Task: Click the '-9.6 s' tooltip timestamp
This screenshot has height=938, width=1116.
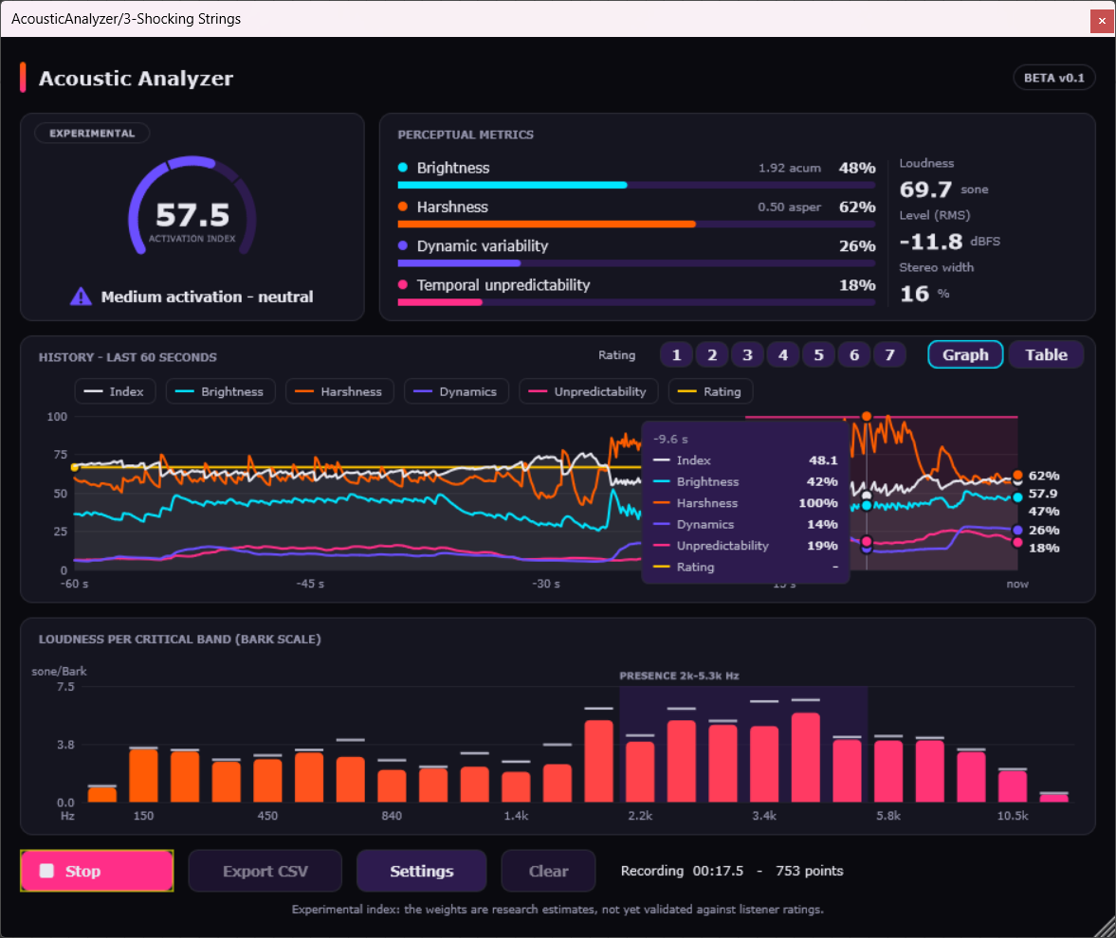Action: coord(670,439)
